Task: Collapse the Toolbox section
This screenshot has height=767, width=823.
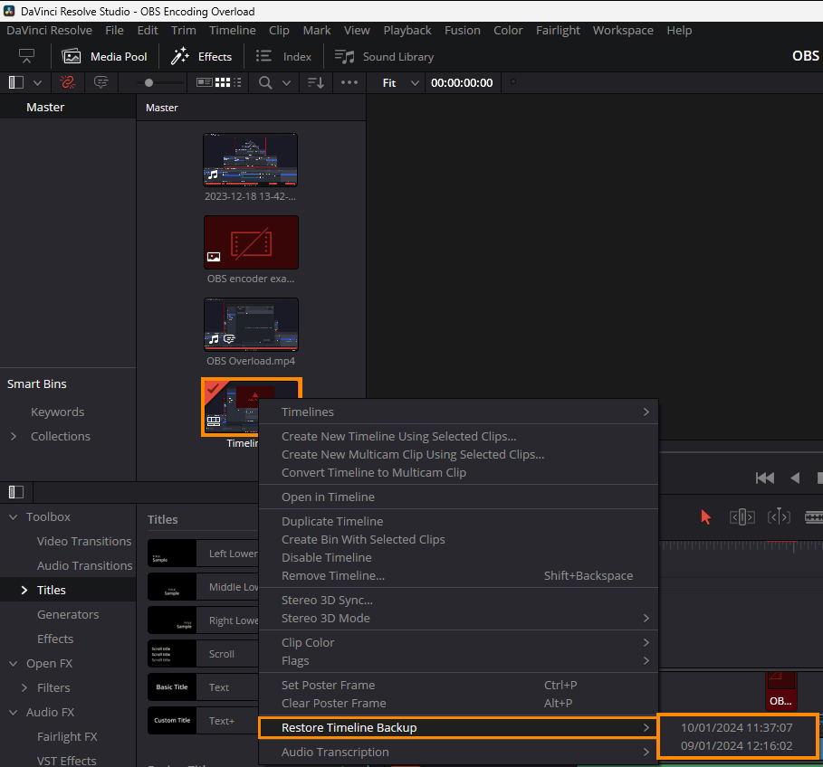Action: click(13, 517)
